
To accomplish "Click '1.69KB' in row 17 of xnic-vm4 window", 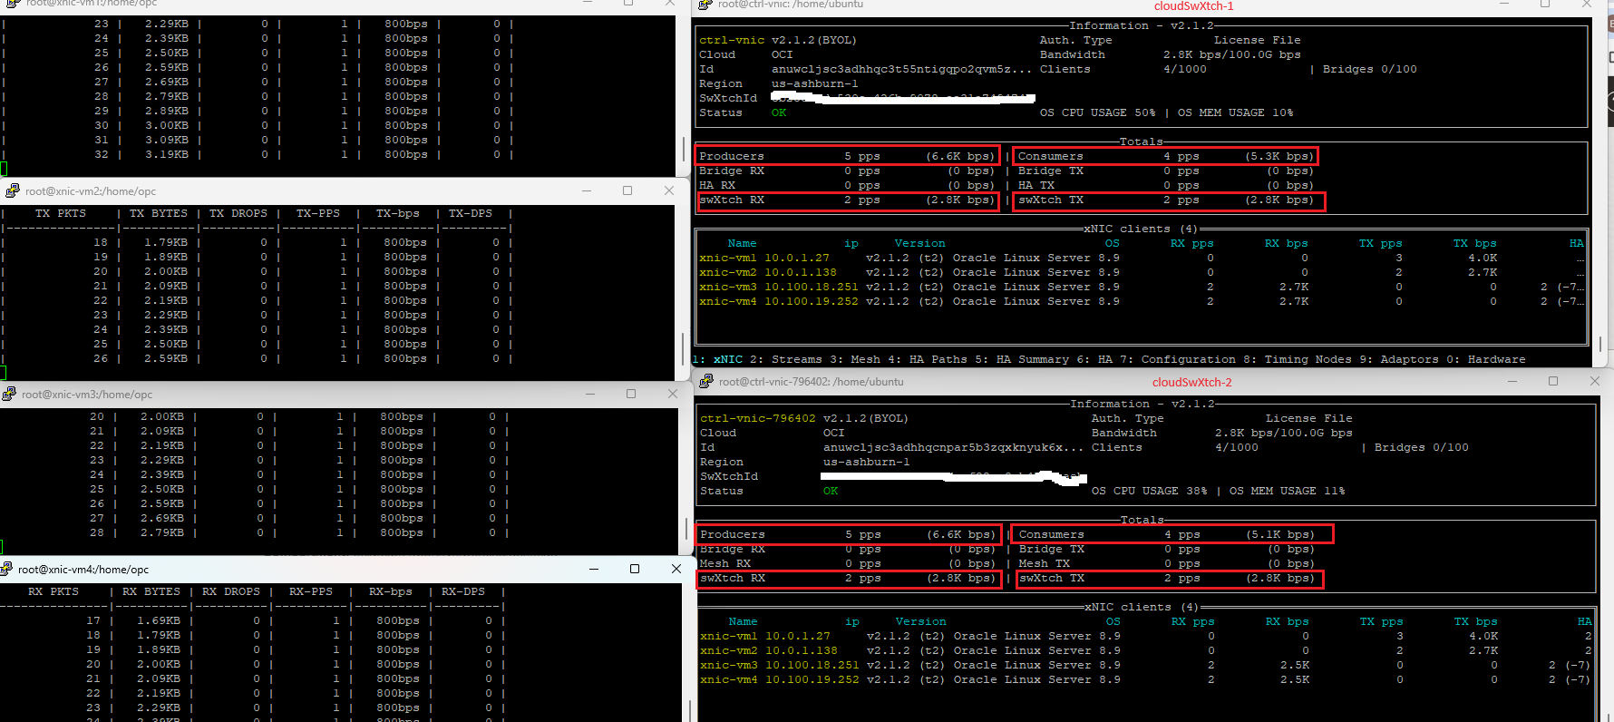I will (159, 621).
